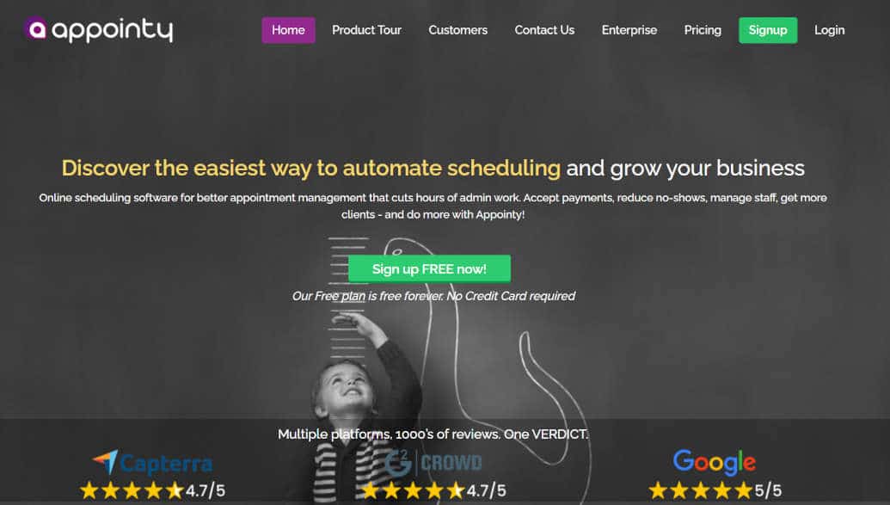The image size is (890, 505).
Task: Select Contact Us in navigation
Action: point(544,30)
